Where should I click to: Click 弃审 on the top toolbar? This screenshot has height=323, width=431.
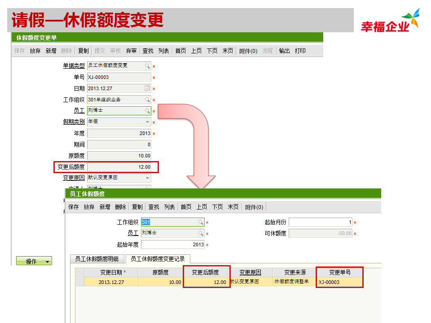131,51
